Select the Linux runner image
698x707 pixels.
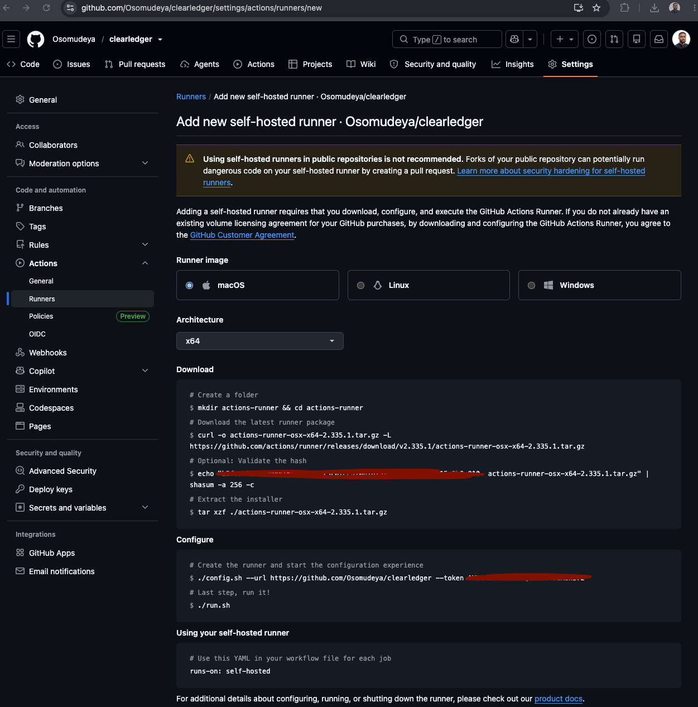click(429, 285)
